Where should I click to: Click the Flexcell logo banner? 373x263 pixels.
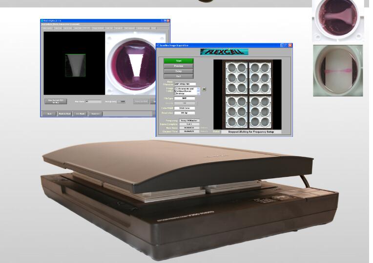click(x=224, y=51)
